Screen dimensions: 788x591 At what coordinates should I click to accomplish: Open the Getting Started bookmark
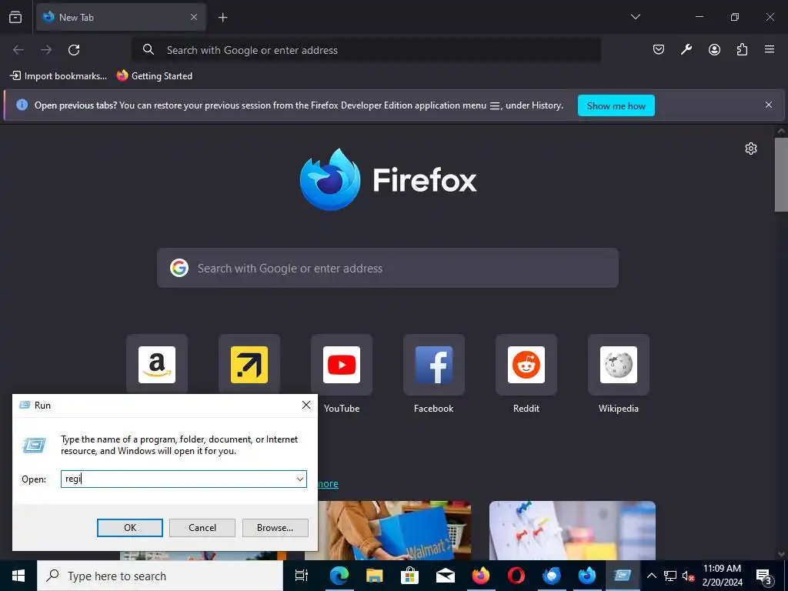pyautogui.click(x=154, y=76)
